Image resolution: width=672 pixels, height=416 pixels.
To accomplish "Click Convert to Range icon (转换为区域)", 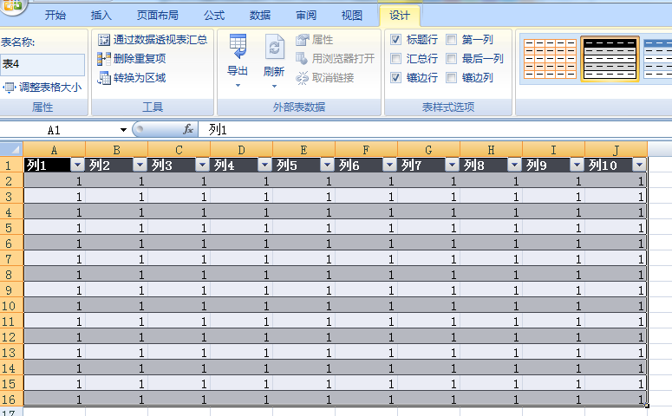I will 104,78.
